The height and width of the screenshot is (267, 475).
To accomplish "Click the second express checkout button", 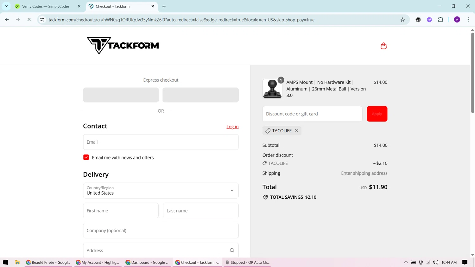I will point(200,95).
